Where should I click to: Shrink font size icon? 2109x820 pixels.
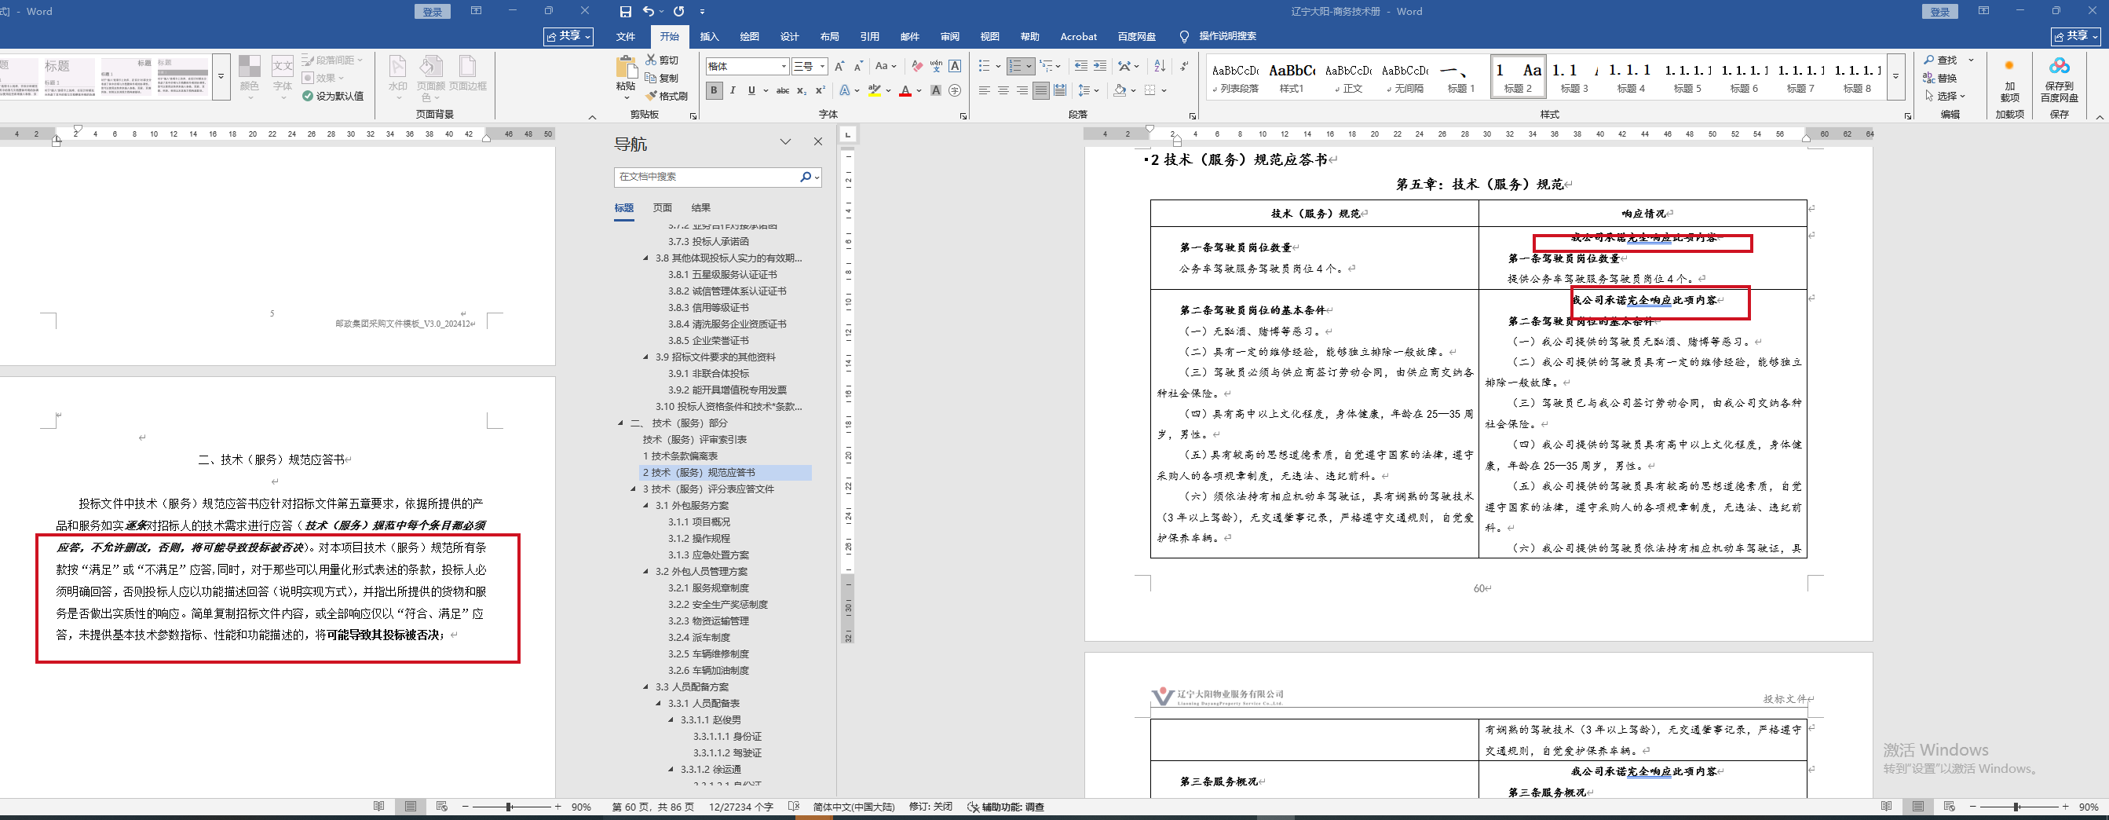pyautogui.click(x=858, y=66)
